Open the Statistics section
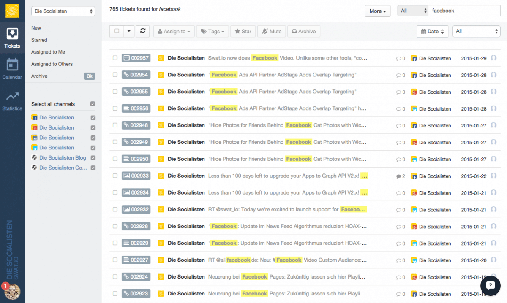Screen dimensions: 507x303 pos(12,101)
